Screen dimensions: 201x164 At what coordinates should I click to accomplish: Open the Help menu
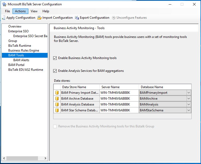point(46,11)
